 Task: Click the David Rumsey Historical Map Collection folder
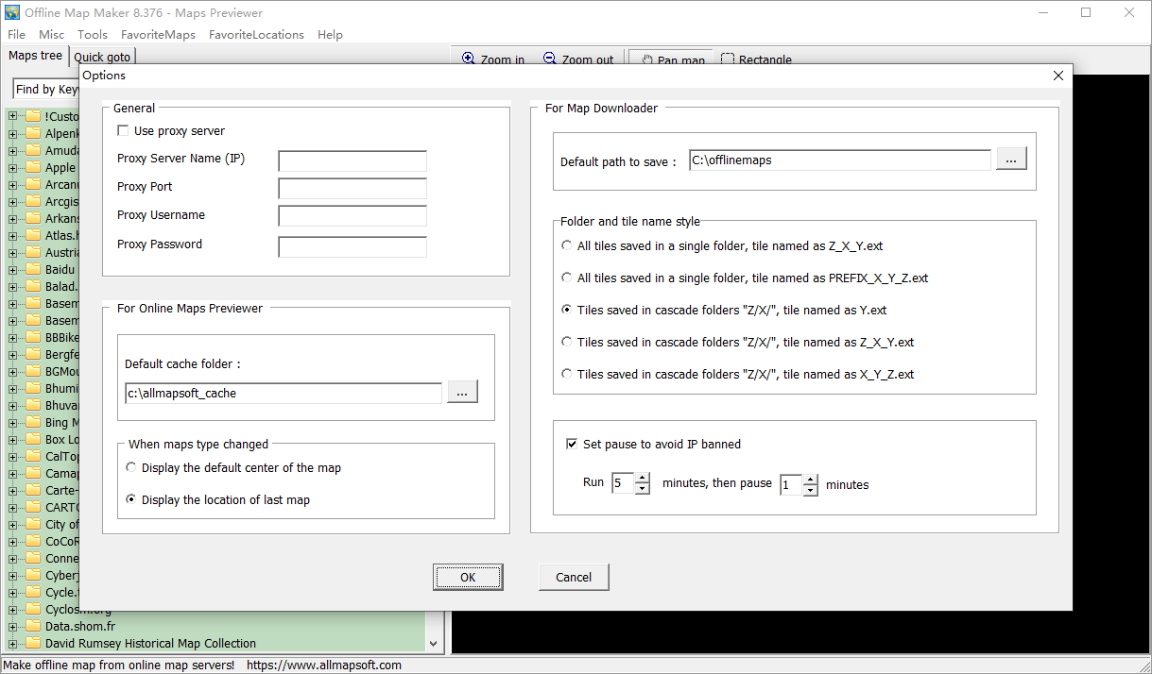coord(150,643)
